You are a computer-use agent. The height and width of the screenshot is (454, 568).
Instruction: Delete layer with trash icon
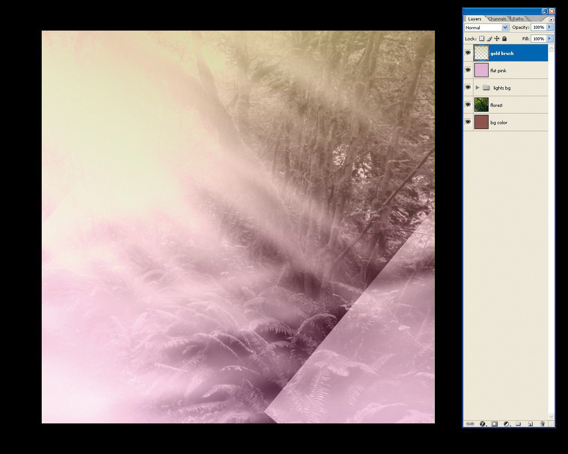[542, 424]
